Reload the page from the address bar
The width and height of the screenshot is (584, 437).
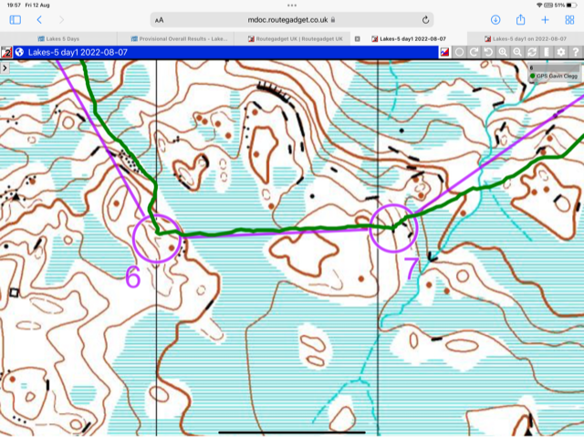click(426, 19)
